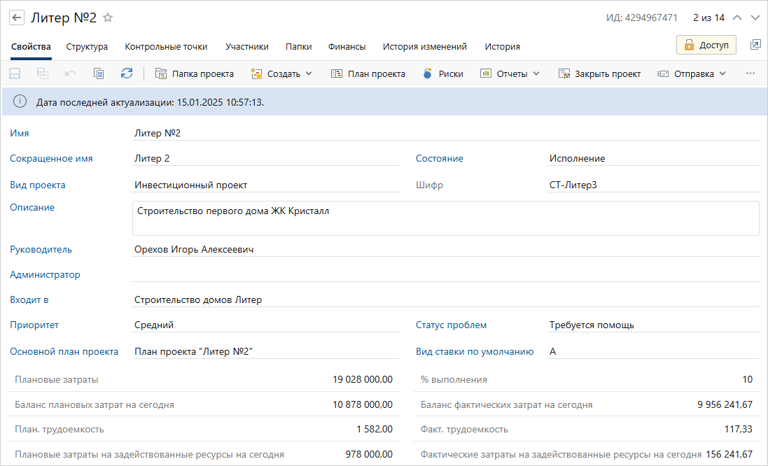Screen dimensions: 768x466
Task: Expand the Отчеты dropdown menu
Action: pos(510,73)
